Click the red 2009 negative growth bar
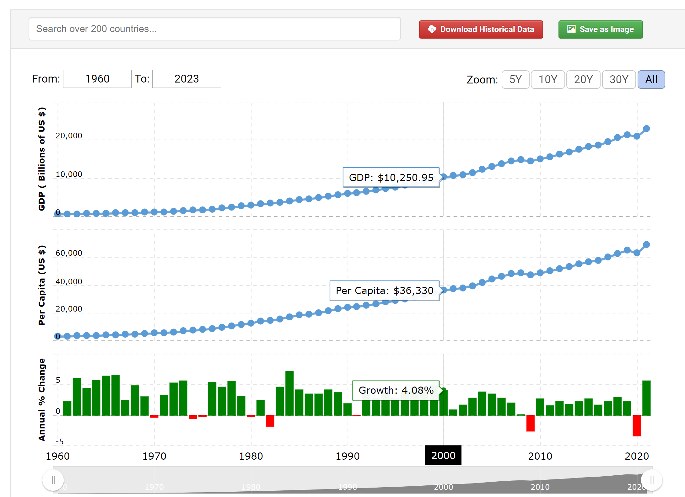This screenshot has width=685, height=497. pos(530,423)
